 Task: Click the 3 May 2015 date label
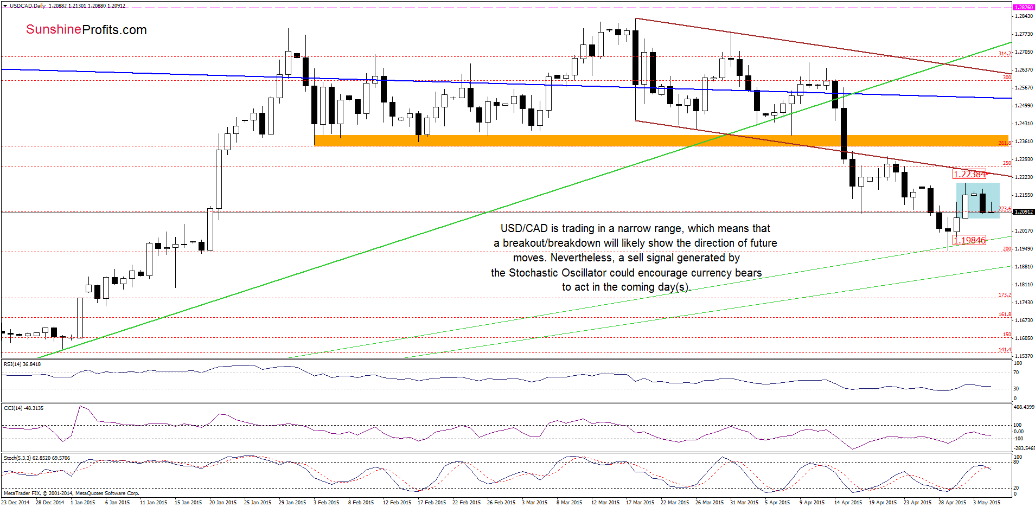point(987,503)
